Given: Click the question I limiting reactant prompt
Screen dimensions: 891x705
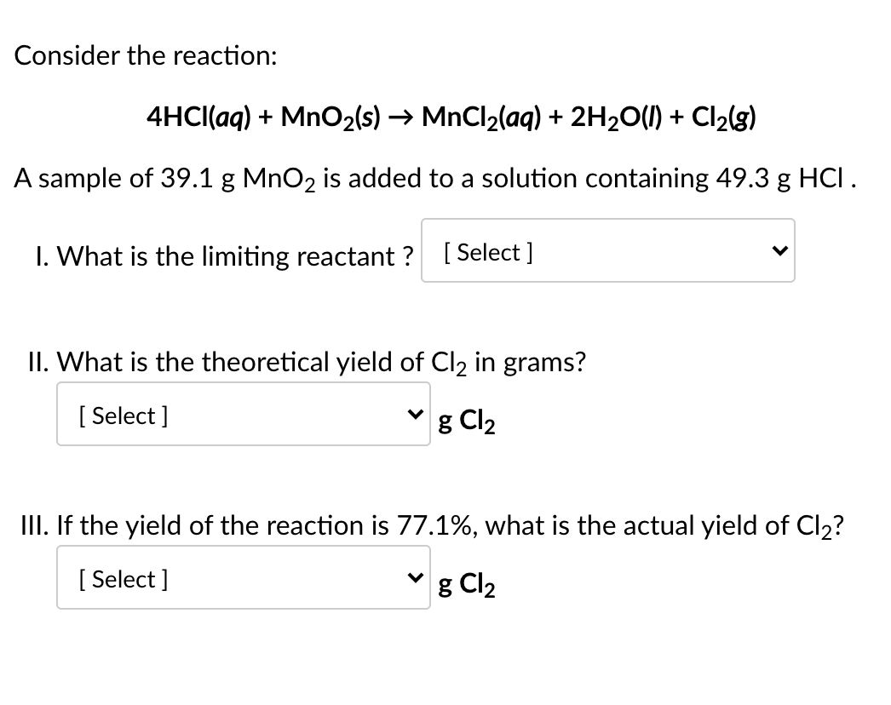Looking at the screenshot, I should (225, 256).
